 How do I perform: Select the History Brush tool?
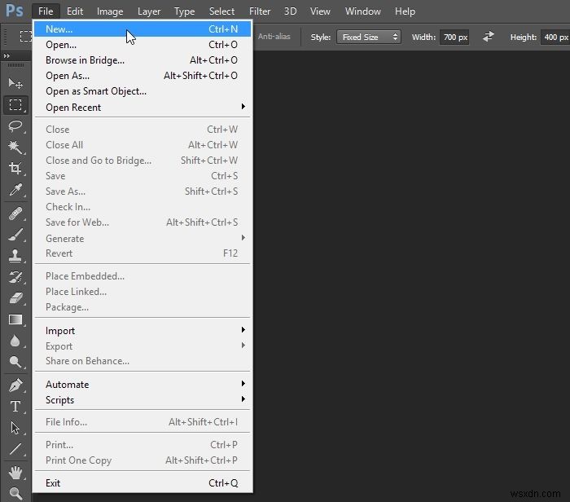click(15, 277)
